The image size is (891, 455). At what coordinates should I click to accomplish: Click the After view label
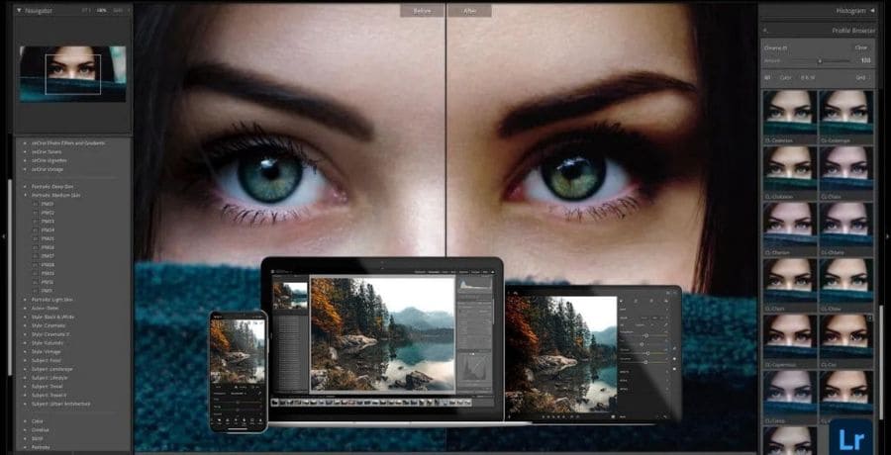469,11
